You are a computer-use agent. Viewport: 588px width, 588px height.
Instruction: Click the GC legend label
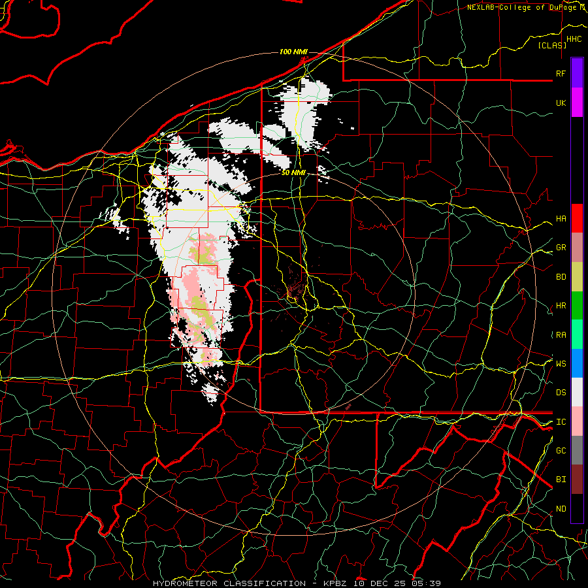tap(561, 450)
